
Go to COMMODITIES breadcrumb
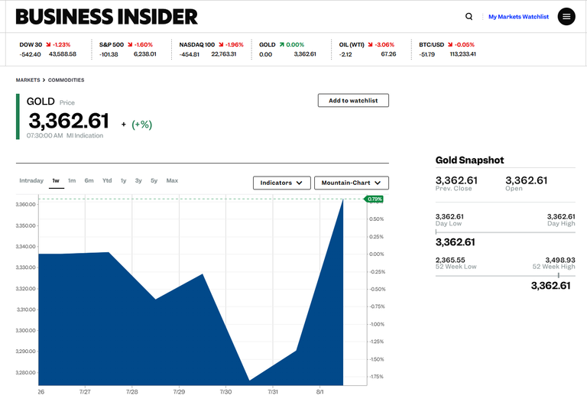click(66, 80)
